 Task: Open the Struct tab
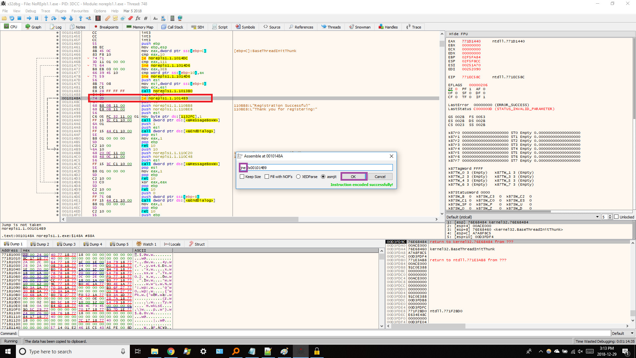click(197, 244)
